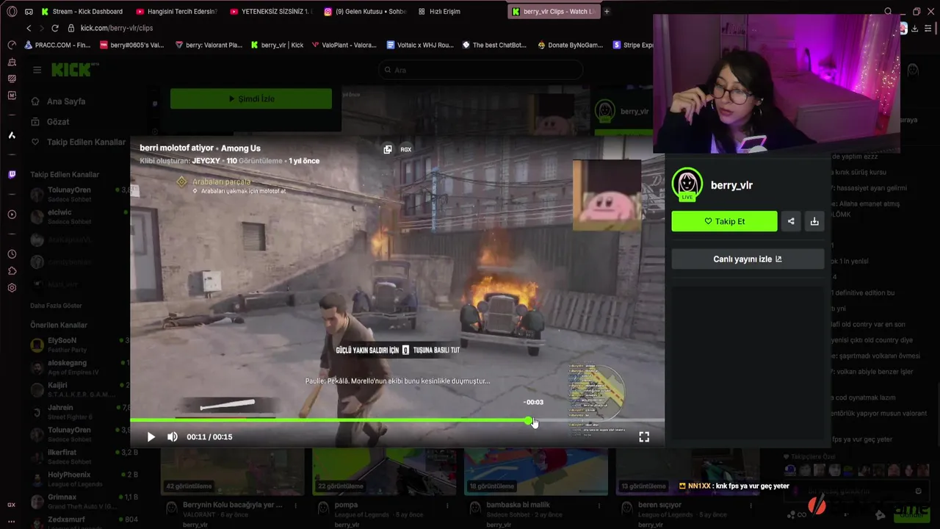Open player icon in Opera sidebar
The height and width of the screenshot is (529, 940).
(x=12, y=215)
